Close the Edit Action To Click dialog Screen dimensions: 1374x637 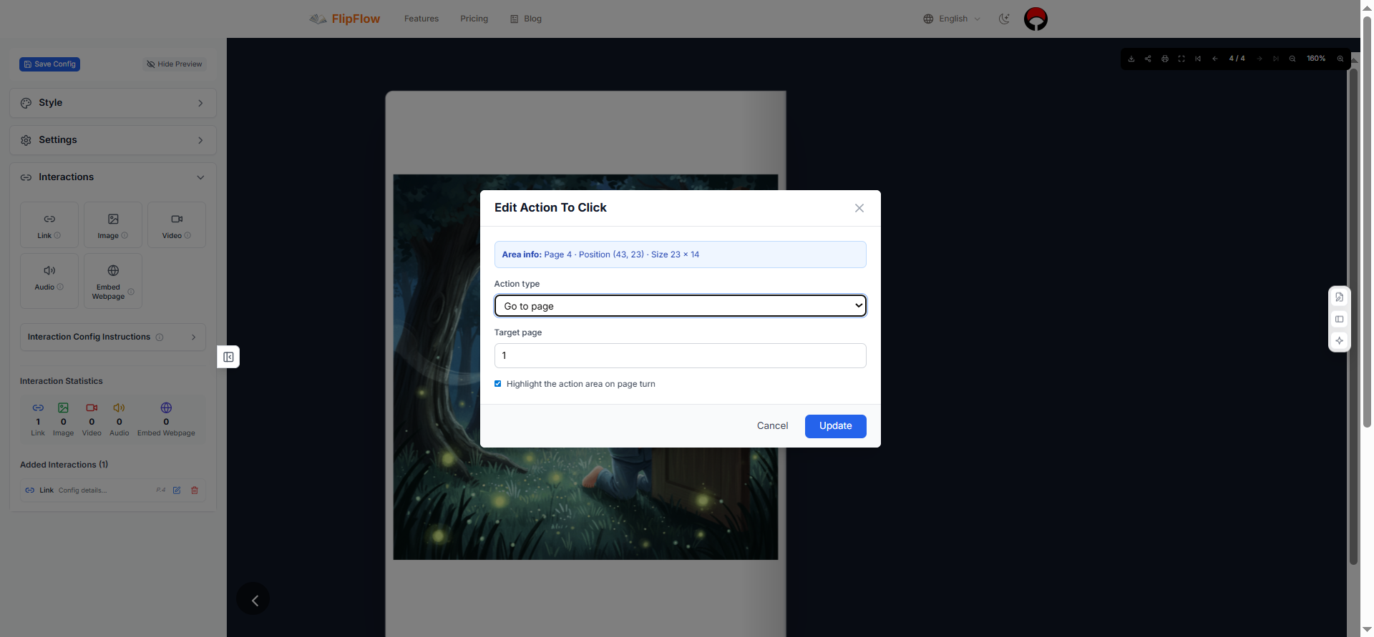coord(859,208)
